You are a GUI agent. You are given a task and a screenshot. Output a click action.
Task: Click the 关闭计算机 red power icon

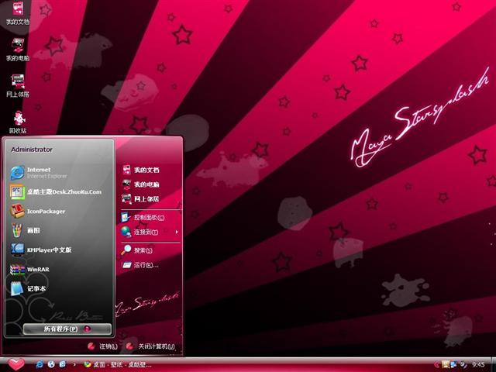[x=129, y=346]
